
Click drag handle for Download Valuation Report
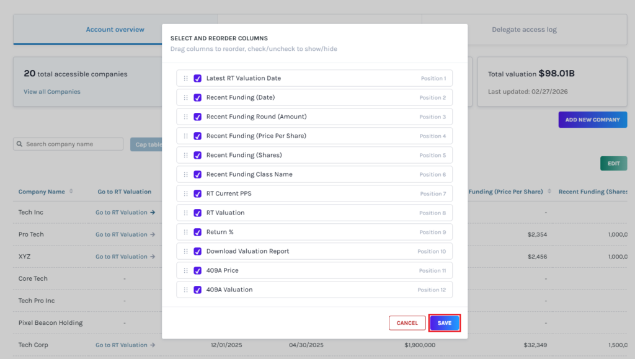185,252
